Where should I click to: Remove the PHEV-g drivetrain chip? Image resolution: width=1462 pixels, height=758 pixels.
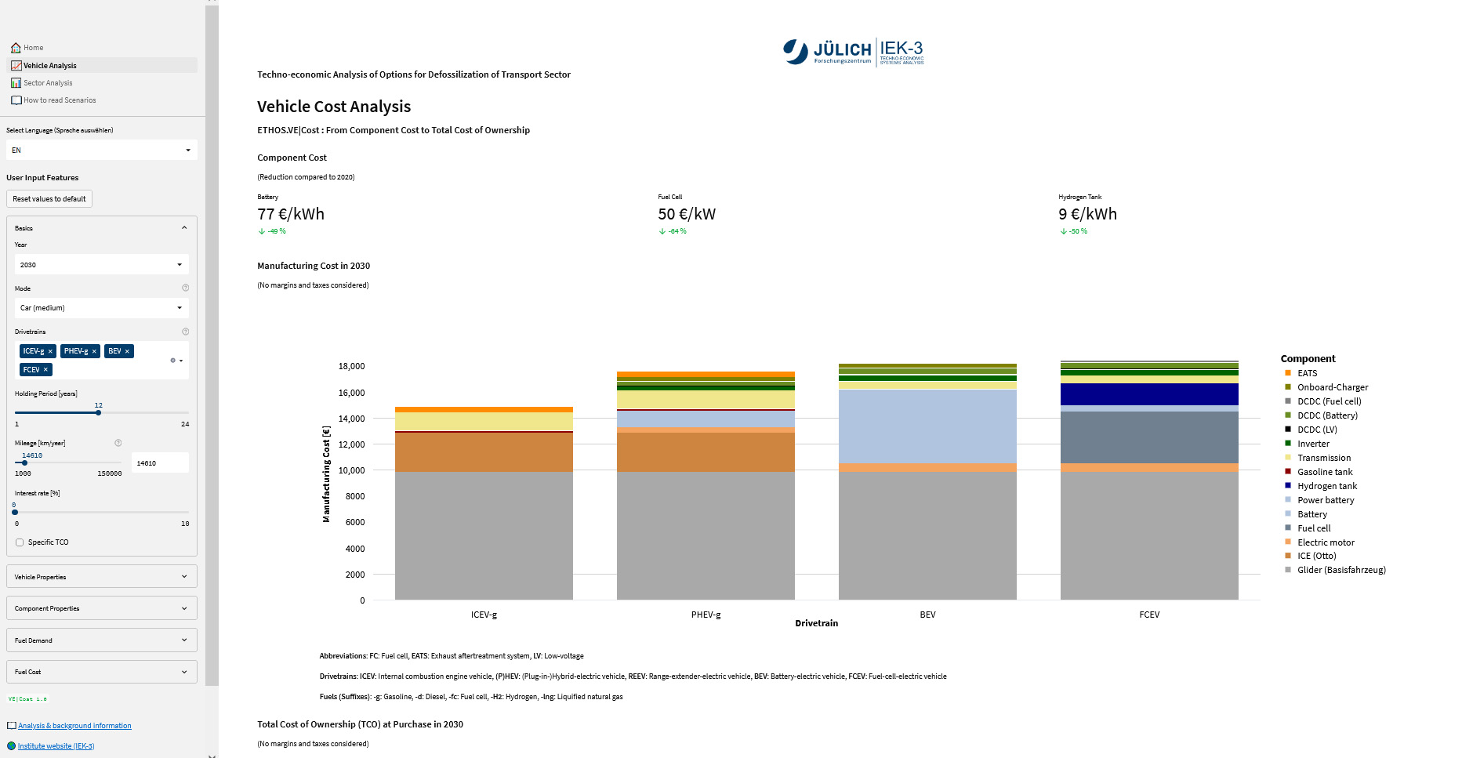click(94, 351)
